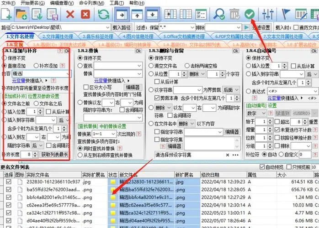Click Ok button of 1.N.2.替换 section
The height and width of the screenshot is (228, 319).
pos(138,51)
